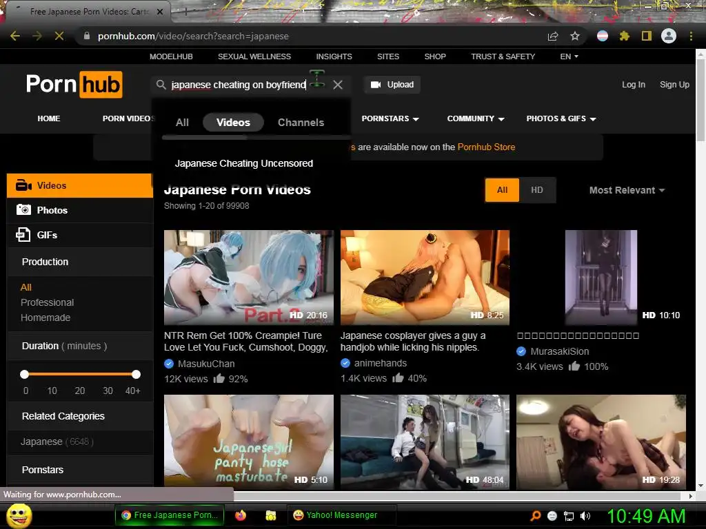Select the All production option
706x529 pixels.
point(26,287)
